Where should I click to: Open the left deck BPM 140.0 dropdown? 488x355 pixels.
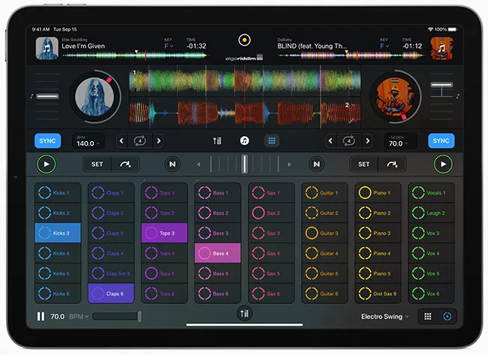click(x=89, y=141)
